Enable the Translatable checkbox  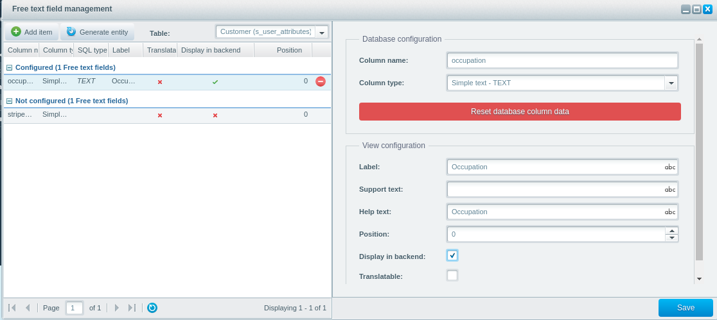coord(452,275)
